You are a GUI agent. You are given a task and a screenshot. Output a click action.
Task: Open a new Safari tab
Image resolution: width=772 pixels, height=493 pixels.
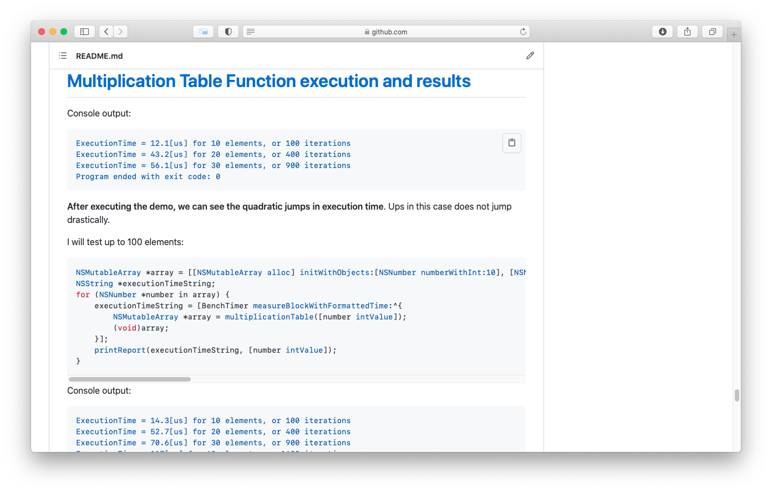pyautogui.click(x=734, y=33)
